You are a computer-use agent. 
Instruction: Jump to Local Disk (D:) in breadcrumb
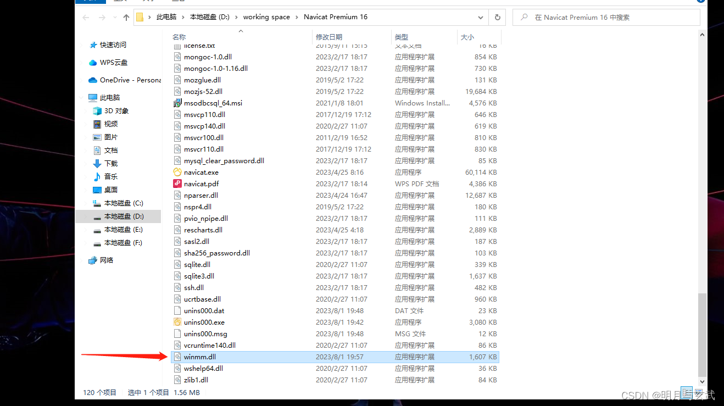click(209, 17)
